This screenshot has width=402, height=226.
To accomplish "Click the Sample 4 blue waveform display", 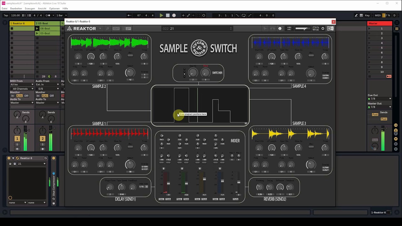I will [x=291, y=43].
